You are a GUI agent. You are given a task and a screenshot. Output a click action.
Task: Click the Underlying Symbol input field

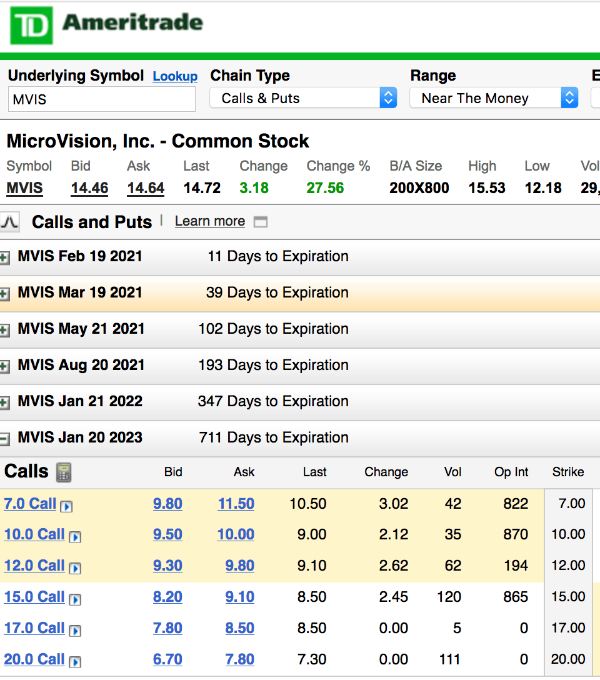(101, 99)
